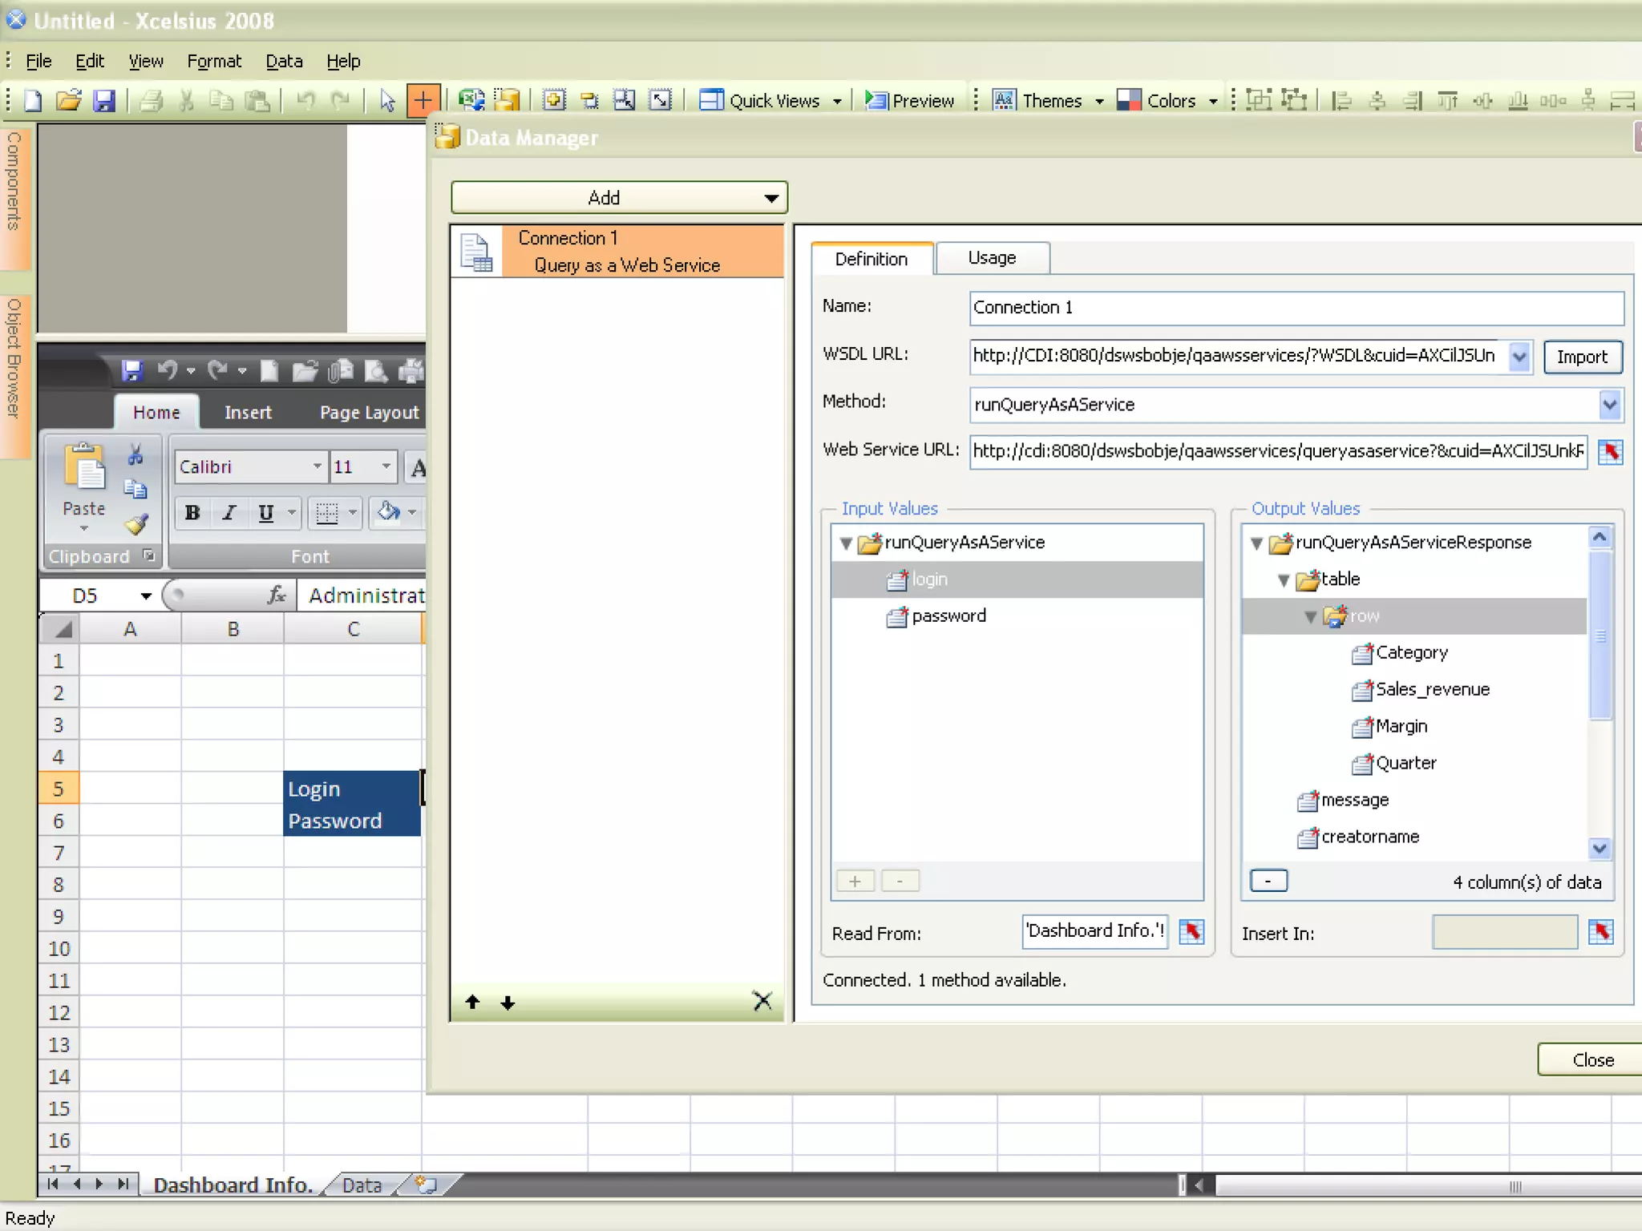Click the New document icon in Xcelsius toolbar
This screenshot has height=1231, width=1642.
click(x=33, y=100)
